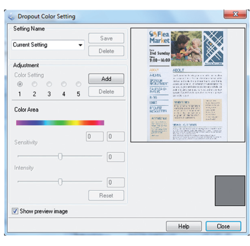The width and height of the screenshot is (250, 246).
Task: Select Color Setting radio button 5
Action: click(78, 84)
